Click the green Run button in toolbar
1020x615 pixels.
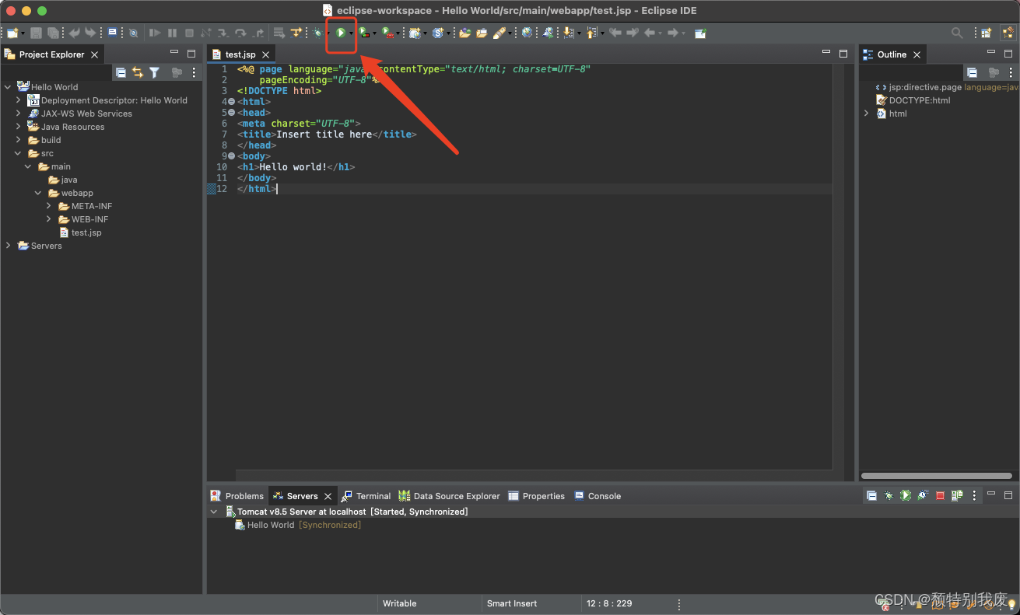341,33
